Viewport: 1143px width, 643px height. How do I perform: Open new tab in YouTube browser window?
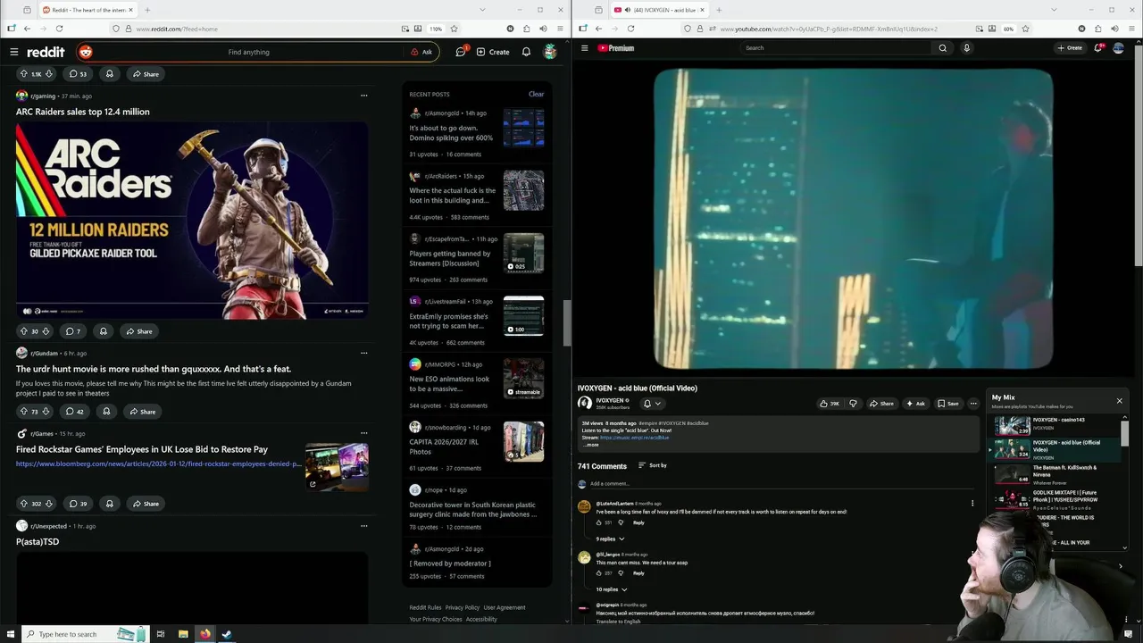click(719, 10)
